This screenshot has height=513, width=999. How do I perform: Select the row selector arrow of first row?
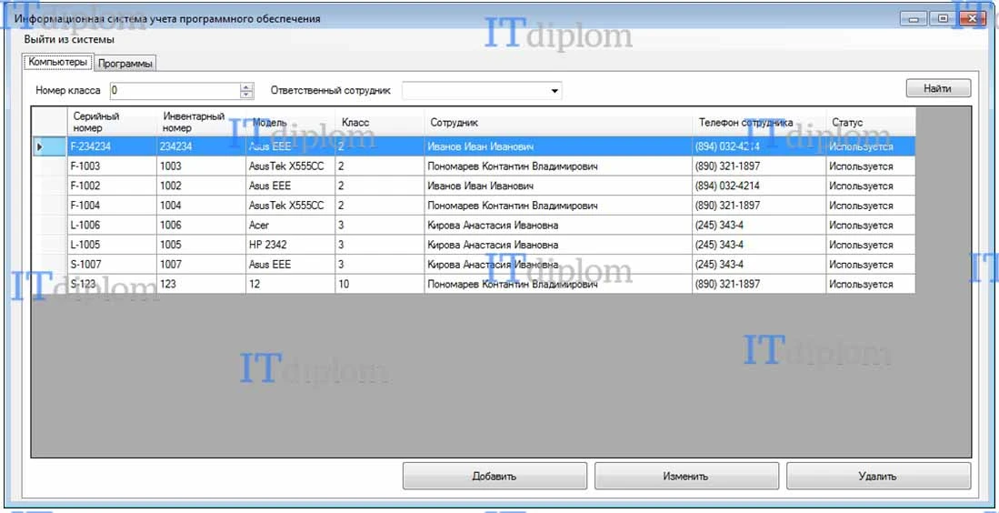[x=39, y=146]
